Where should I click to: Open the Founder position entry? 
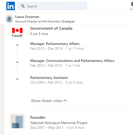tap(38, 117)
